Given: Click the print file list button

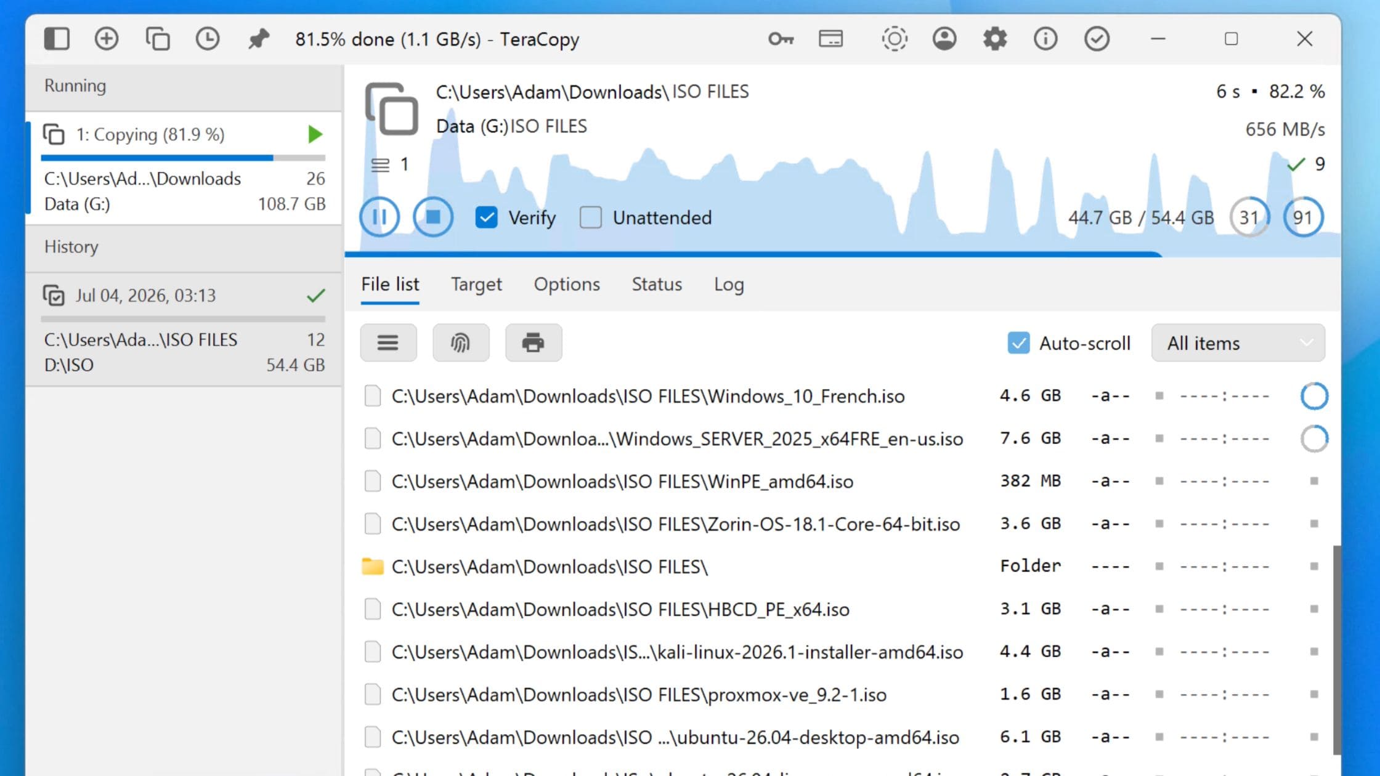Looking at the screenshot, I should 534,342.
